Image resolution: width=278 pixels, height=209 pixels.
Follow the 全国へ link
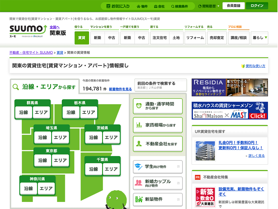54,27
